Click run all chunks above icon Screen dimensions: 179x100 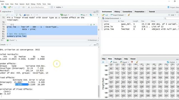pos(91,24)
